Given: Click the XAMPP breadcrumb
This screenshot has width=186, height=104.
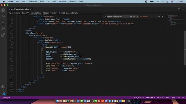Looking at the screenshot, I should pyautogui.click(x=26, y=13).
